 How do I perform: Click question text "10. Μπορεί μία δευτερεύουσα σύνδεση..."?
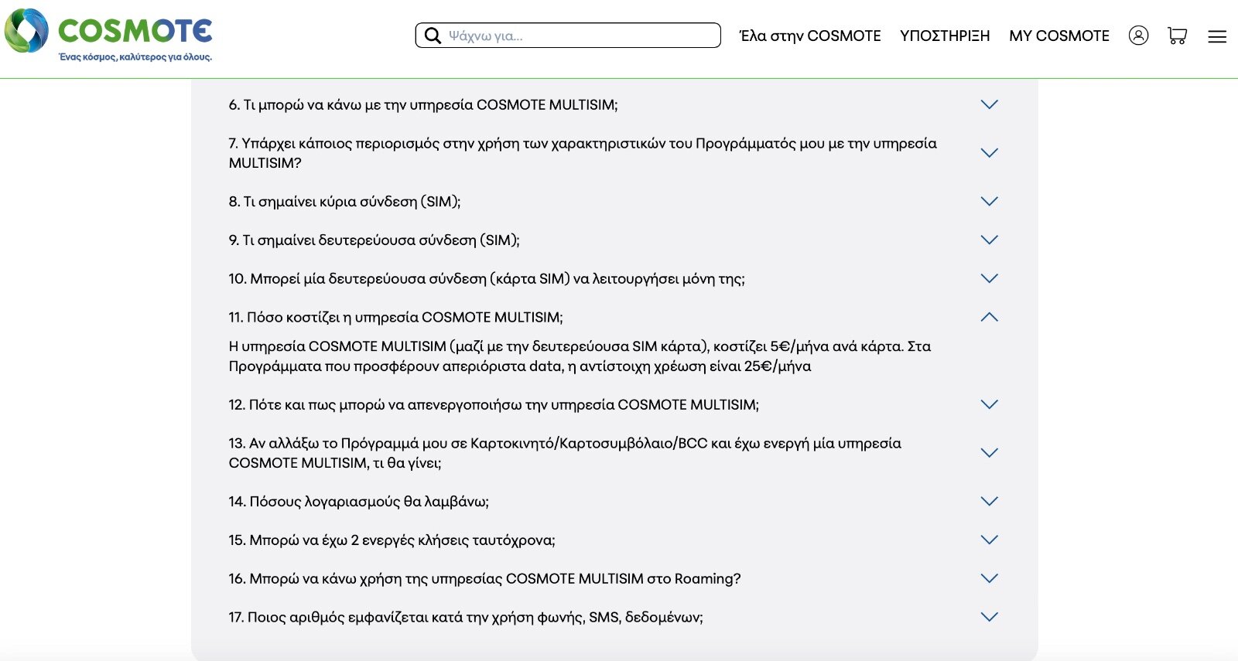(487, 279)
